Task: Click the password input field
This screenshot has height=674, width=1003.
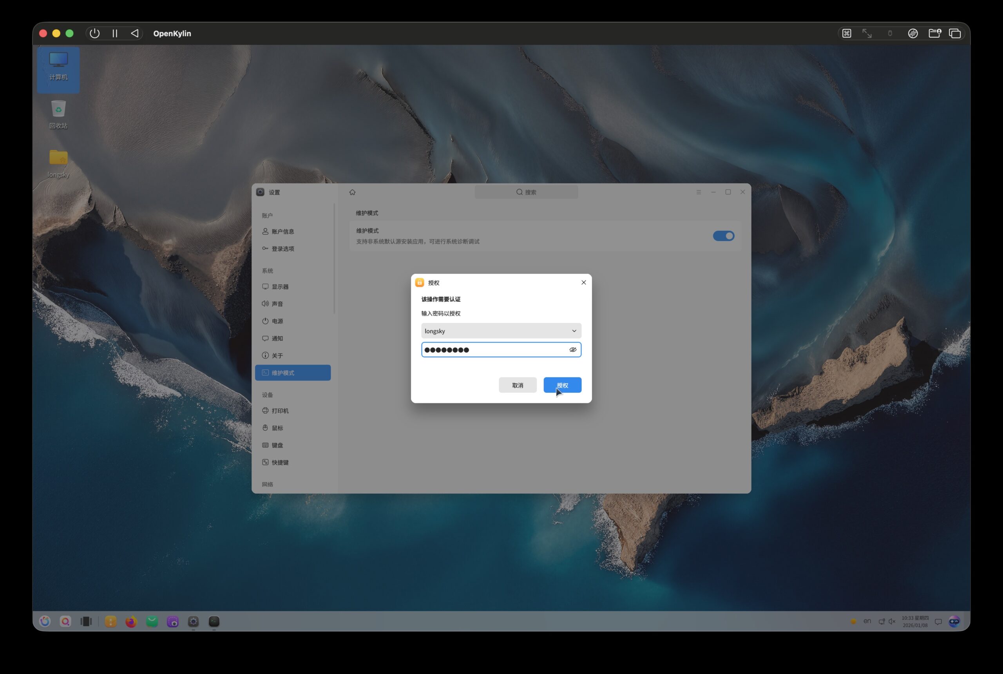Action: (494, 350)
